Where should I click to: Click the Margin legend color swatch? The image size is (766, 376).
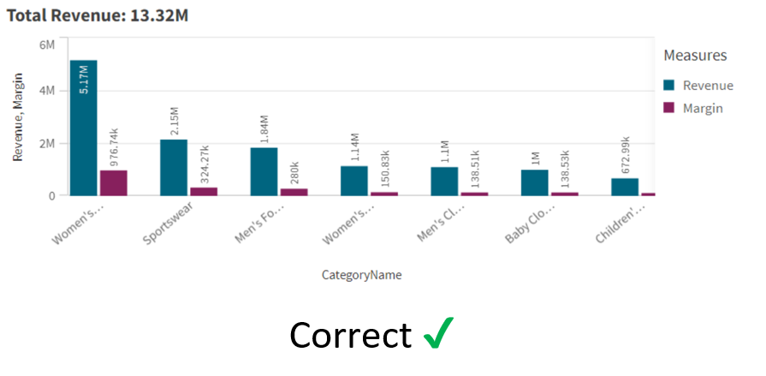coord(668,108)
